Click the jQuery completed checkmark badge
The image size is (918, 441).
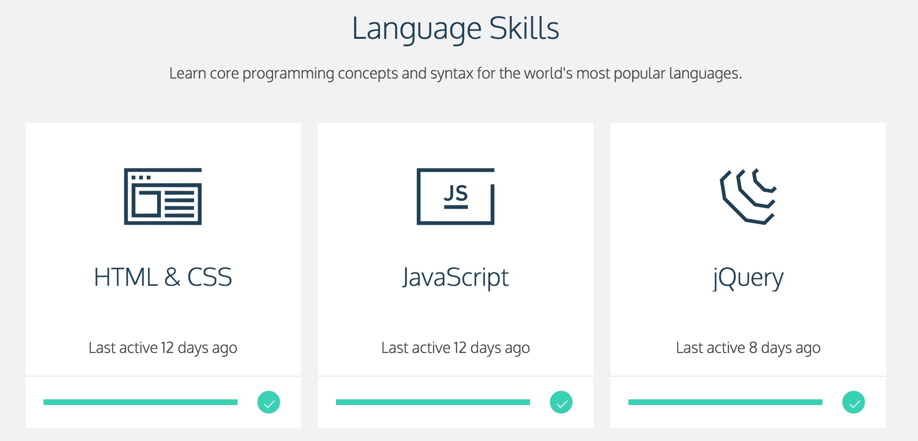point(854,403)
